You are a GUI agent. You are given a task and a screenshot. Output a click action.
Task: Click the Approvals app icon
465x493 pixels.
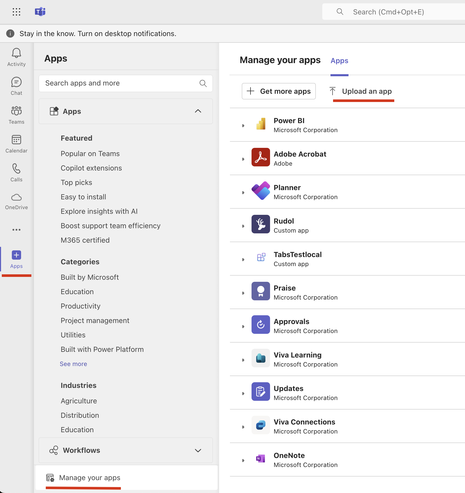tap(261, 325)
